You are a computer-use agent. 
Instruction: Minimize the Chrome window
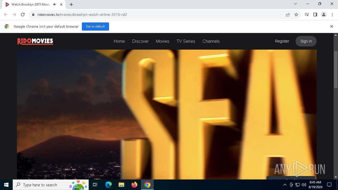(x=308, y=4)
